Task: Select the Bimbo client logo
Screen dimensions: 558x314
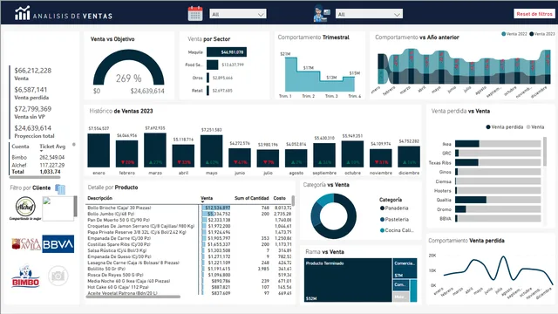Action: 25,276
